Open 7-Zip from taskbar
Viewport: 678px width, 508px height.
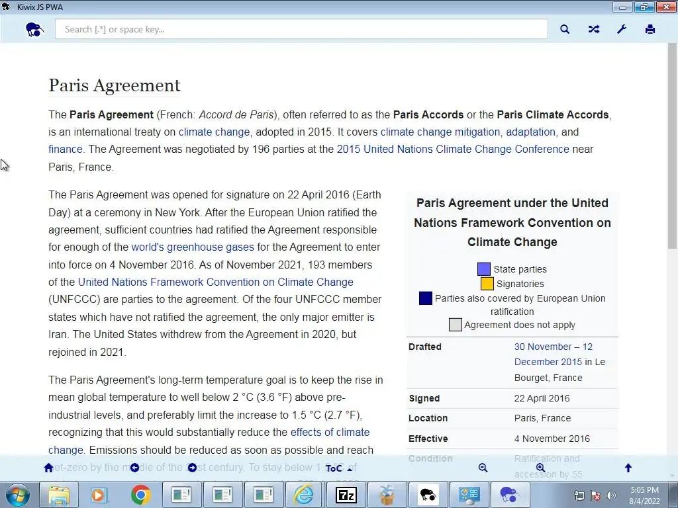click(x=346, y=495)
